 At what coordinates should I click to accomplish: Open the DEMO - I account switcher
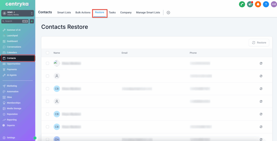coord(18,13)
